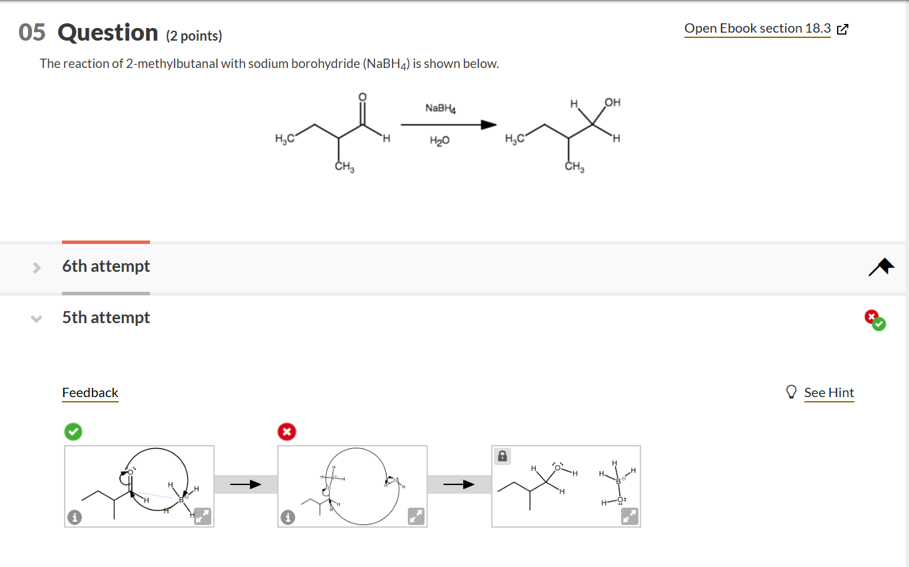The width and height of the screenshot is (909, 567).
Task: Open info for the first mechanism step
Action: click(x=74, y=516)
